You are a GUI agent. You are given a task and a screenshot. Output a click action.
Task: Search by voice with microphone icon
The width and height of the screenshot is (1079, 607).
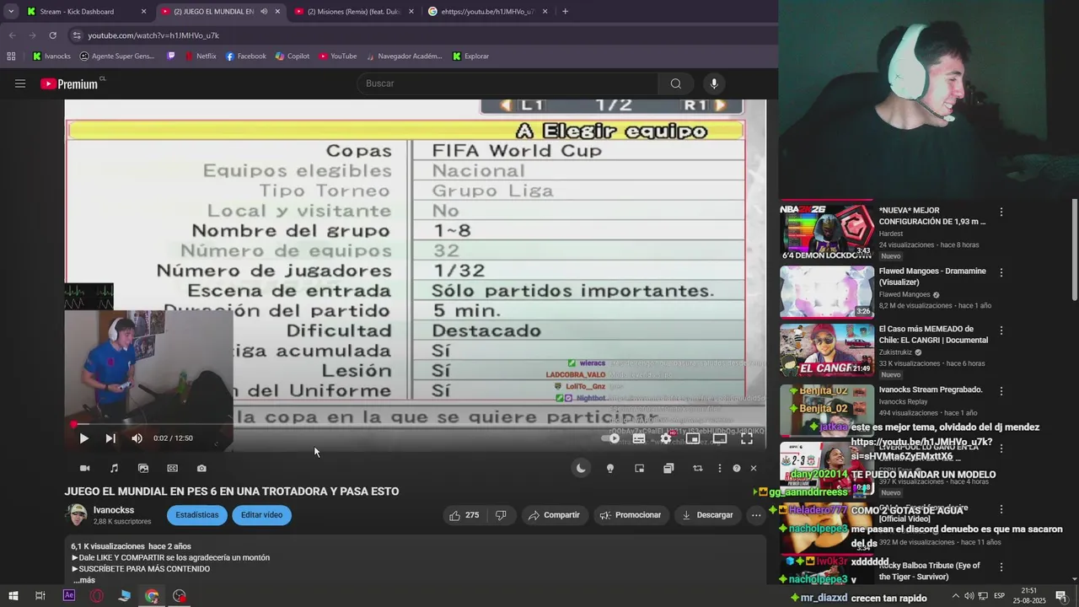[x=714, y=83]
